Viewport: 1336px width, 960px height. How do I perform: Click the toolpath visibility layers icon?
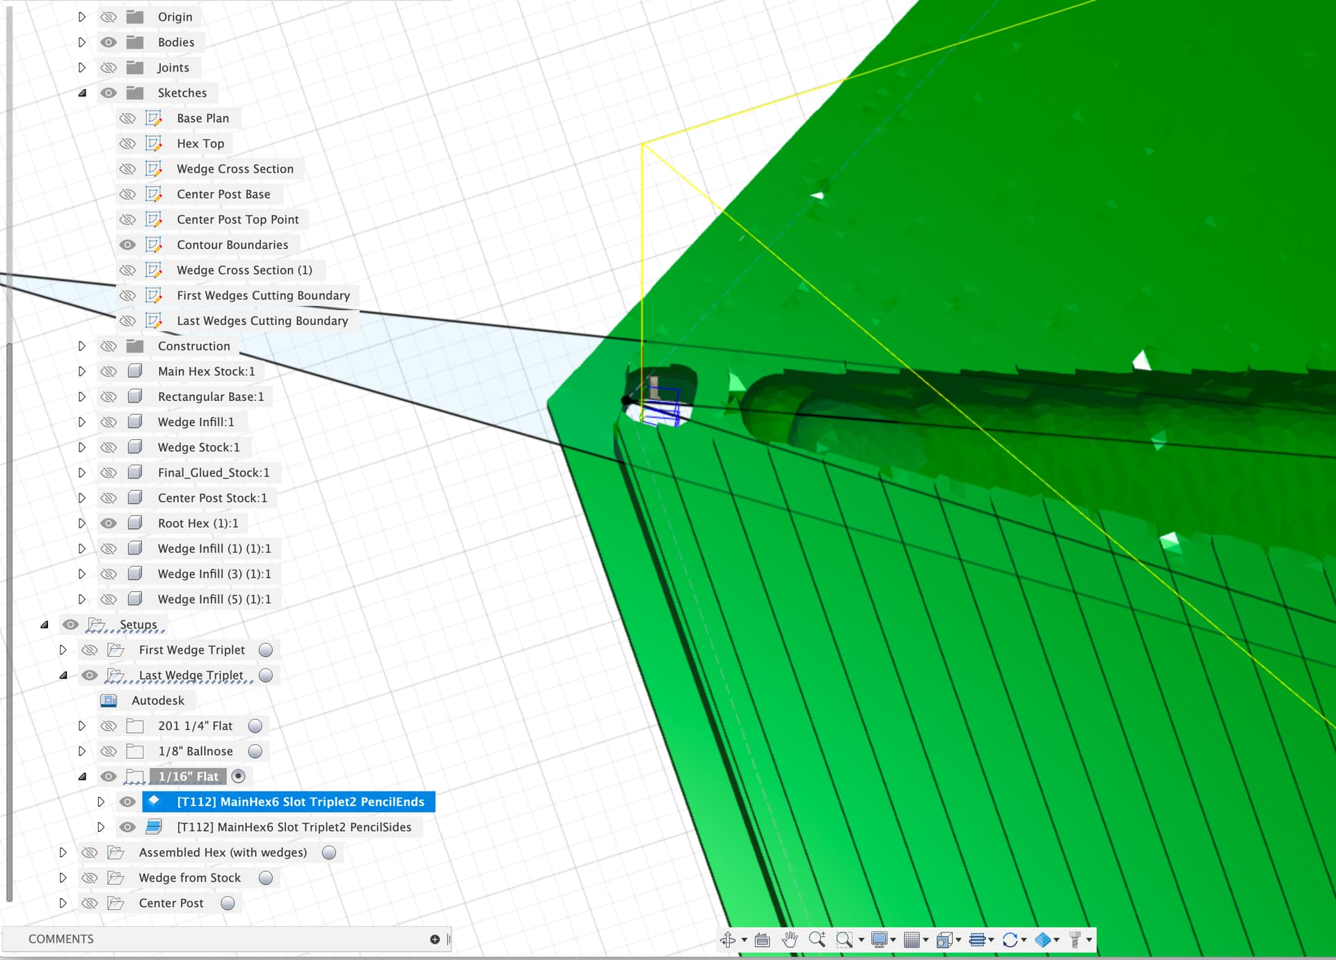[977, 940]
